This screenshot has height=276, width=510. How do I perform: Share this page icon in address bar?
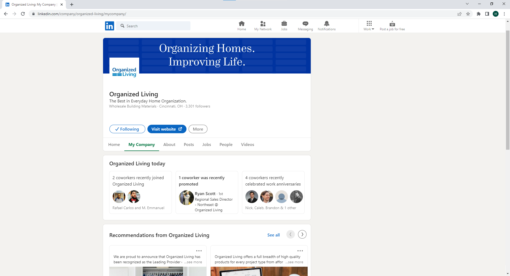459,14
